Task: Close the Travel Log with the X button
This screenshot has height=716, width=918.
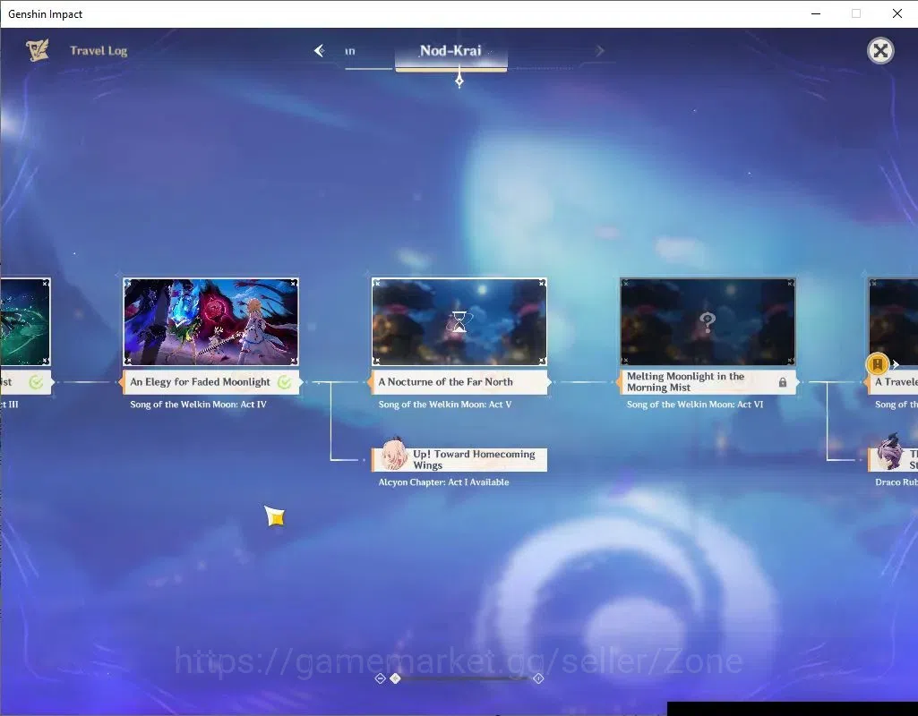Action: click(880, 51)
